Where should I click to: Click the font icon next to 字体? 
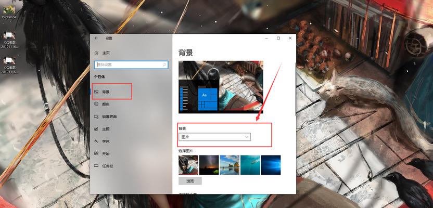point(96,141)
